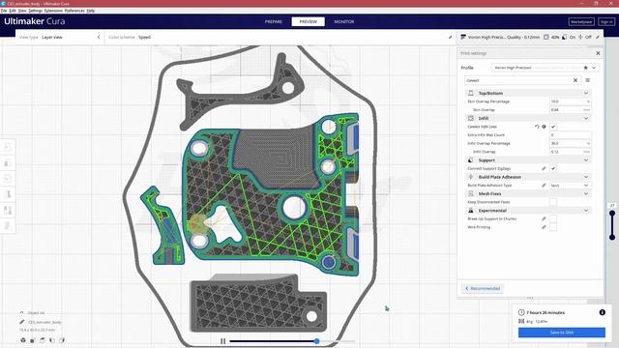Close the Print settings panel
This screenshot has width=619, height=348.
pos(598,53)
